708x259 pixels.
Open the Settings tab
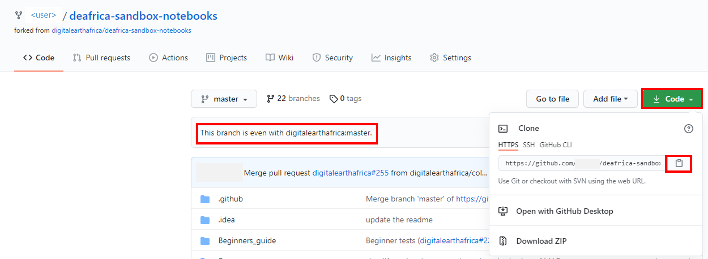[450, 58]
